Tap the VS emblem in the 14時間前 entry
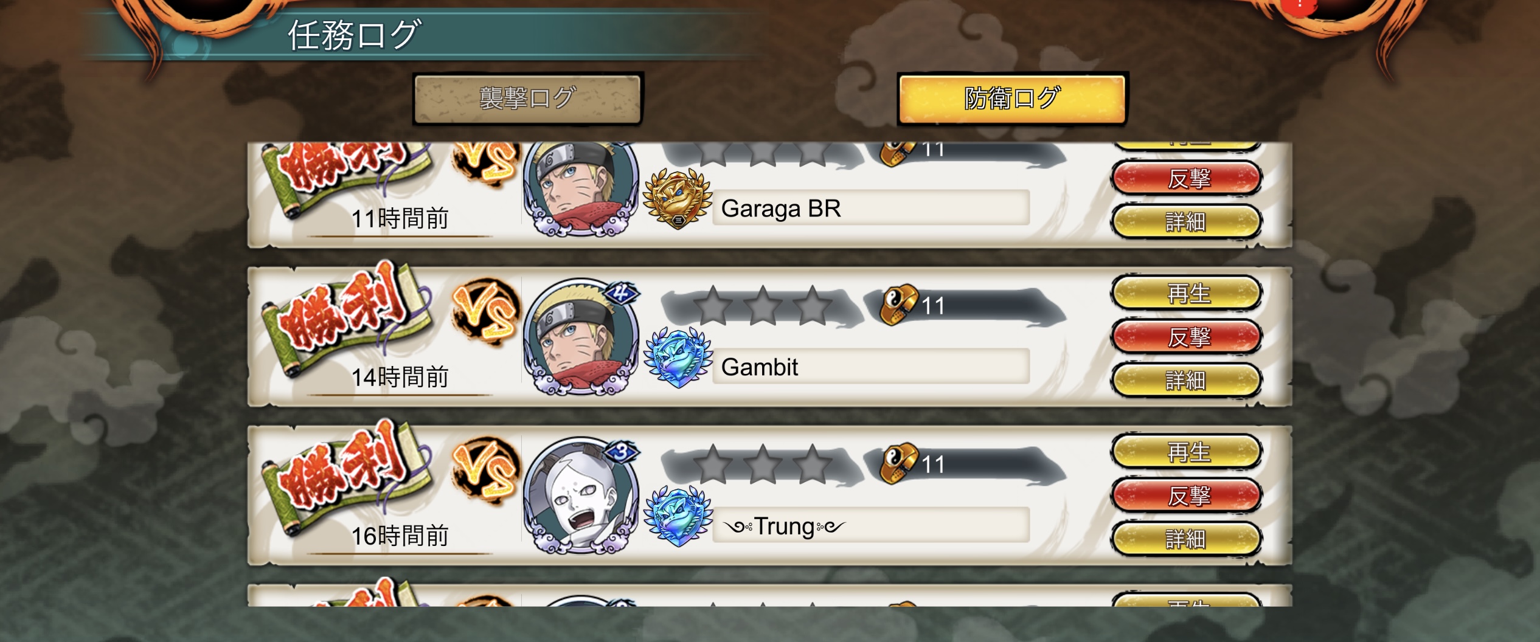This screenshot has height=642, width=1540. point(485,312)
